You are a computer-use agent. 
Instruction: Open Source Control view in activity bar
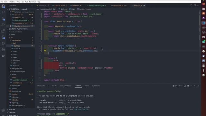[x=3, y=19]
